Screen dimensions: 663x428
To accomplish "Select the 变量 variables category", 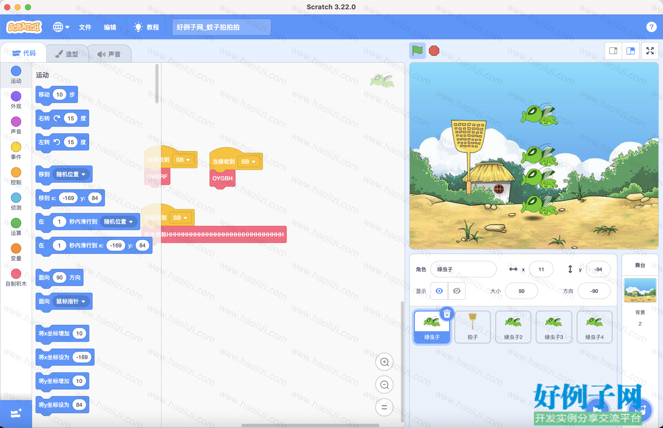I will [16, 252].
